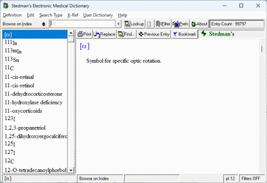Select the 111In index entry

(35, 43)
